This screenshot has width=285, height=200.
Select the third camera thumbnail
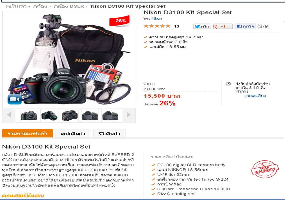(70, 116)
